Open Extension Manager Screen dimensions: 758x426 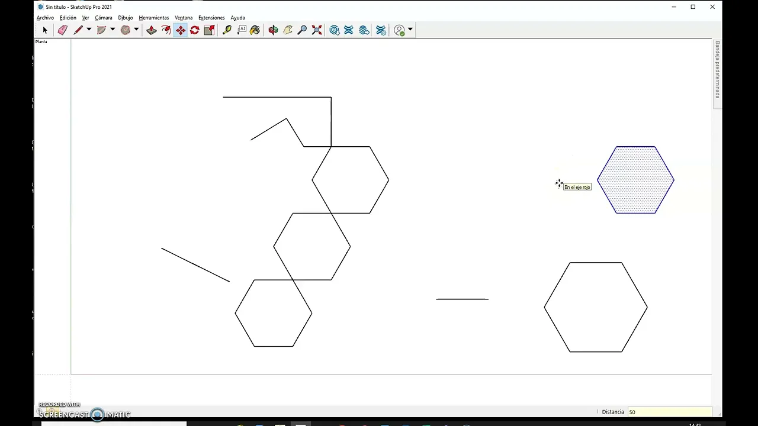pos(381,30)
